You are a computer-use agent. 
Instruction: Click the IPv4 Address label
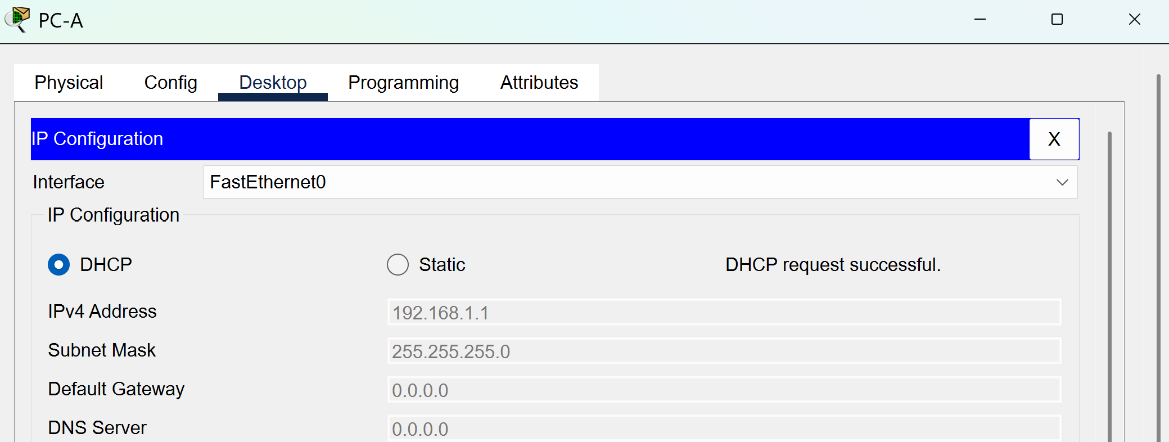[x=102, y=311]
